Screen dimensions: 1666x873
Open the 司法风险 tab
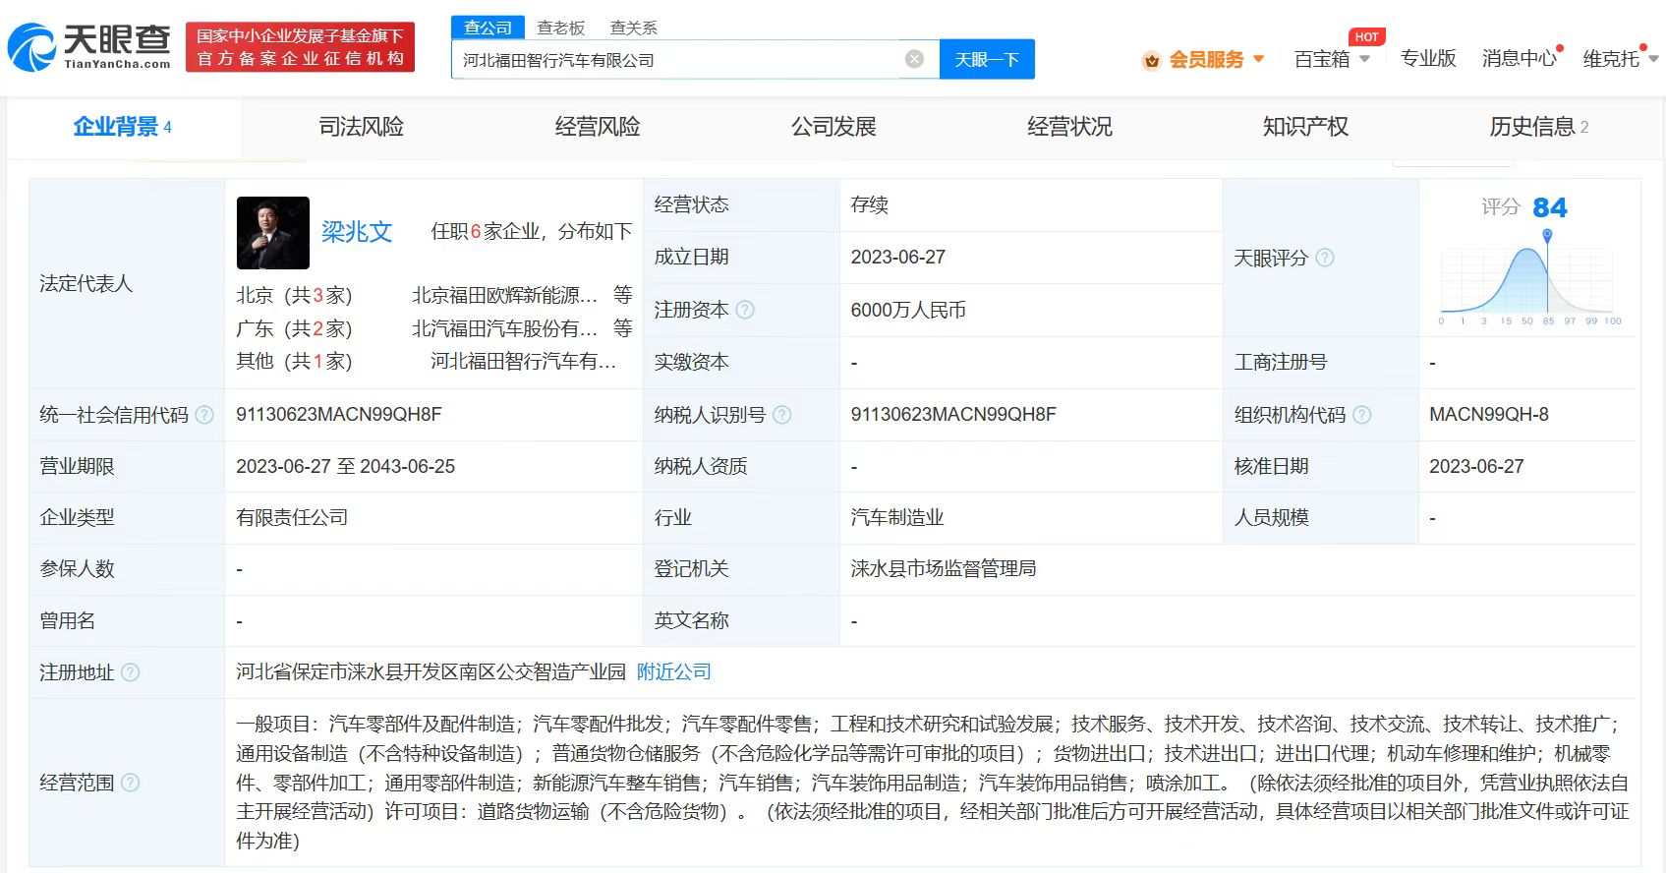click(x=361, y=127)
